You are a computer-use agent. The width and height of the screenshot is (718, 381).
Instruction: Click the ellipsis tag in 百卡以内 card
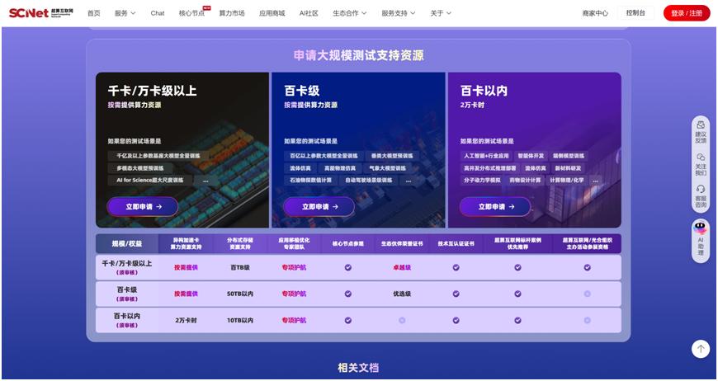click(595, 181)
